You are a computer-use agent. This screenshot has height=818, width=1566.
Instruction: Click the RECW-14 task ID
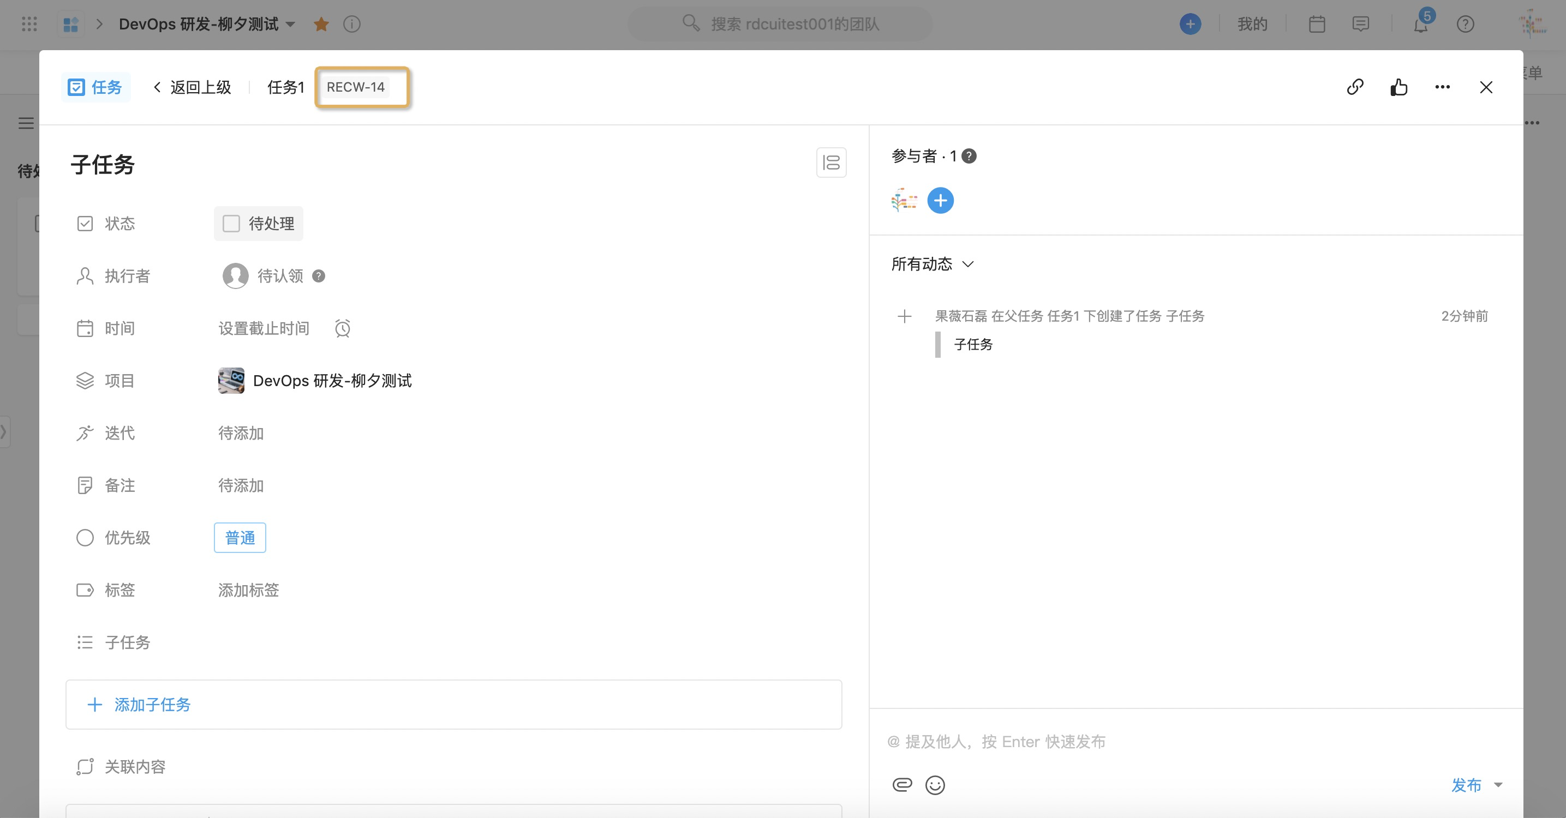(356, 87)
